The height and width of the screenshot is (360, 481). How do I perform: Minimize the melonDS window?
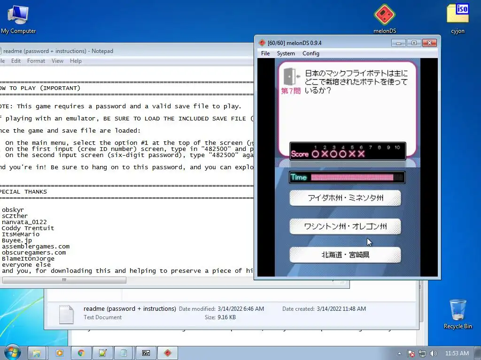(x=398, y=43)
